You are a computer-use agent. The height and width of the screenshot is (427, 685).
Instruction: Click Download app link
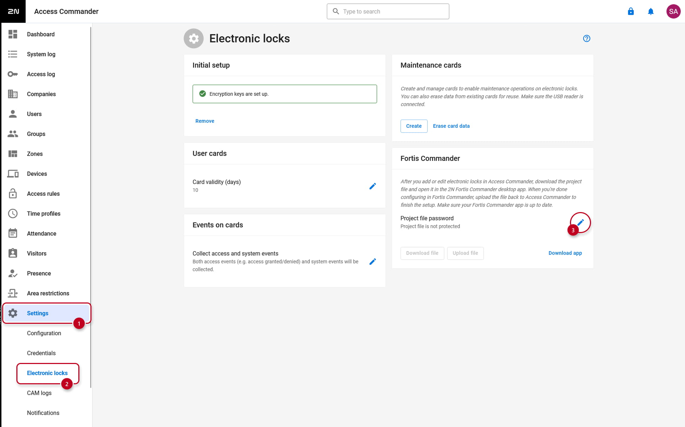tap(565, 253)
